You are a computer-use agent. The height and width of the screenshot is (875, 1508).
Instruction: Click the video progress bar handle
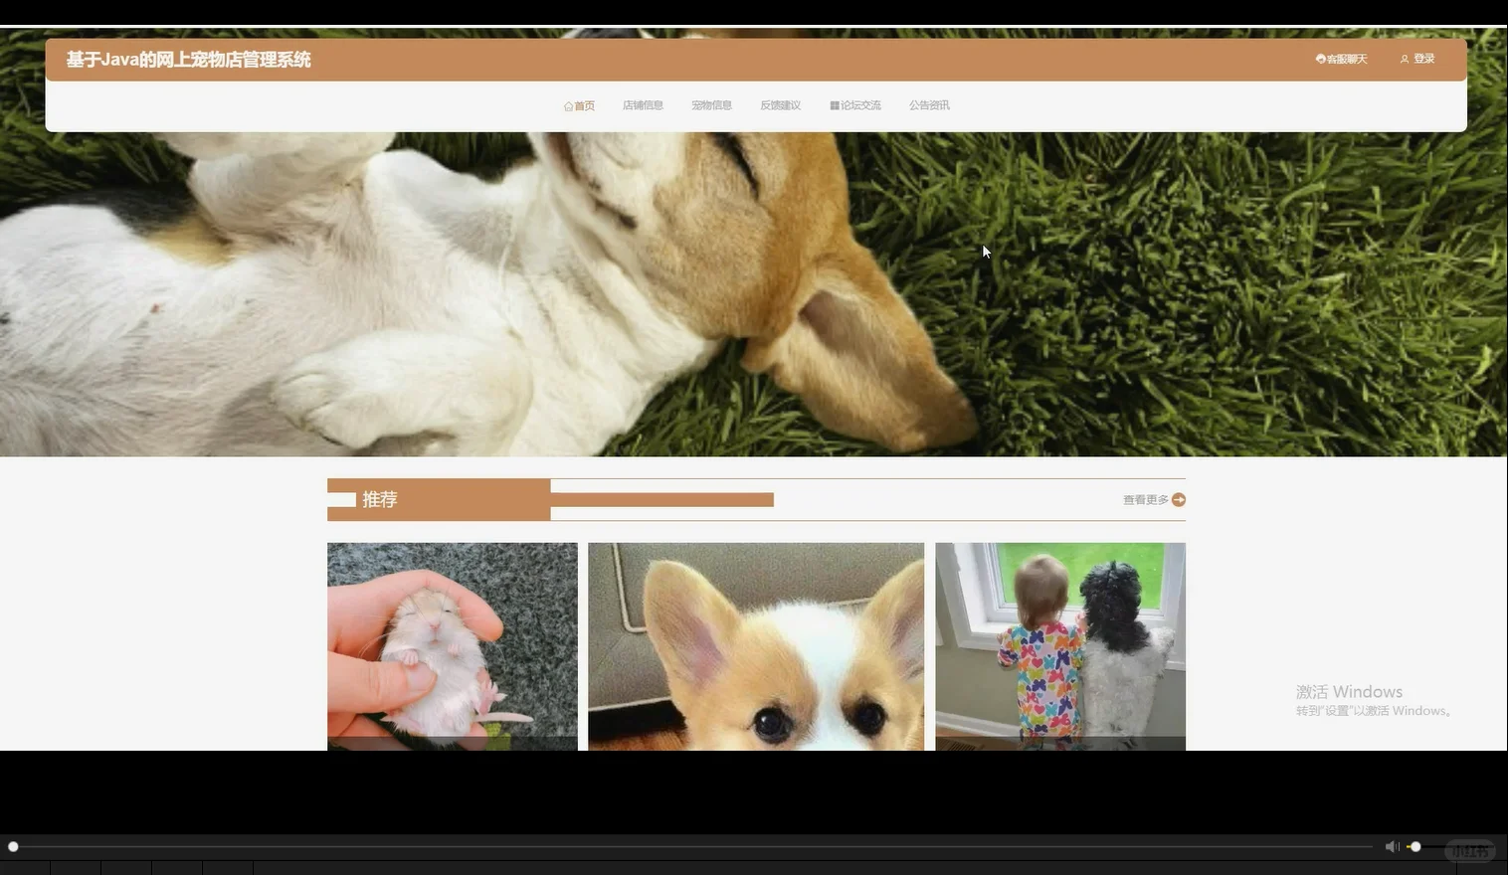click(x=13, y=847)
